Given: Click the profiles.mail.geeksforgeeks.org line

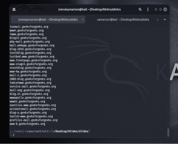Looking at the screenshot, I should (34, 120).
